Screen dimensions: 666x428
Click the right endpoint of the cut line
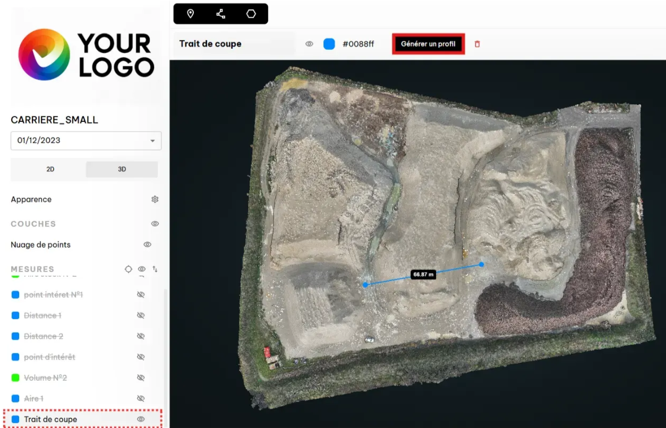481,264
